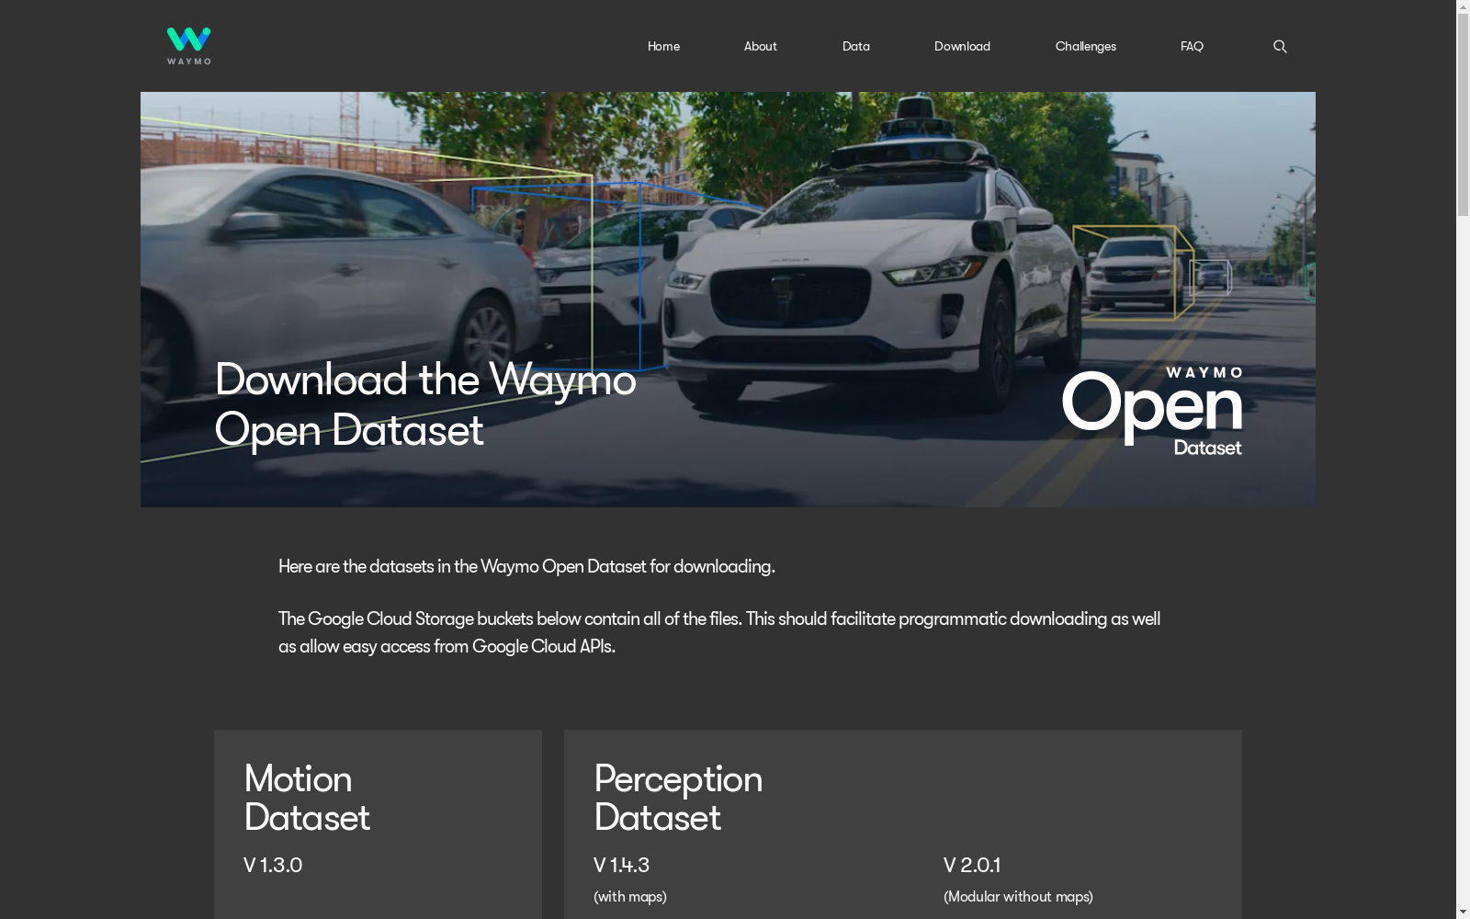Open the search icon in the navigation bar
This screenshot has height=919, width=1470.
click(x=1280, y=47)
